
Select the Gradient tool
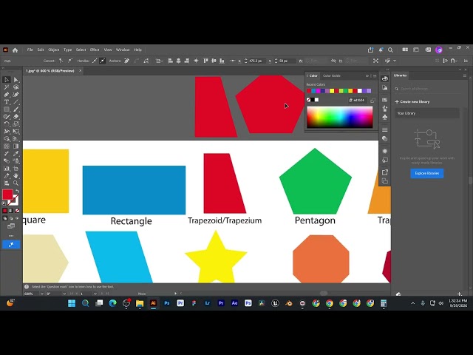[16, 146]
